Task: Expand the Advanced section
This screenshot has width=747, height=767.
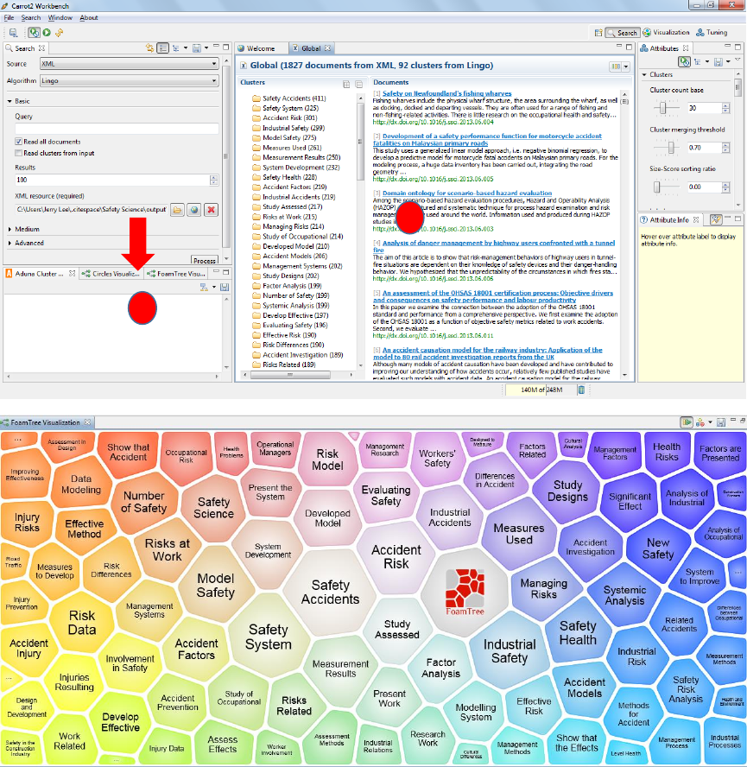Action: 9,243
